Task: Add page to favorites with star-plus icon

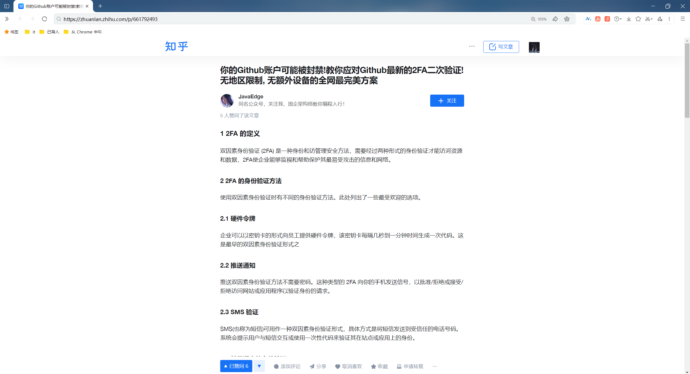Action: (x=567, y=19)
